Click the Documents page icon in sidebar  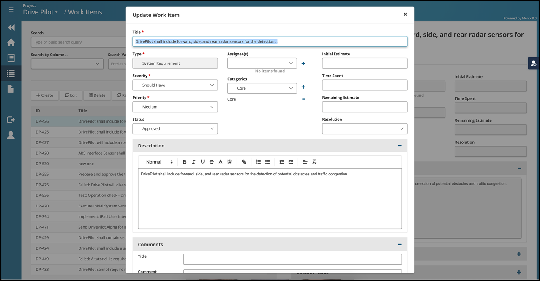click(11, 89)
